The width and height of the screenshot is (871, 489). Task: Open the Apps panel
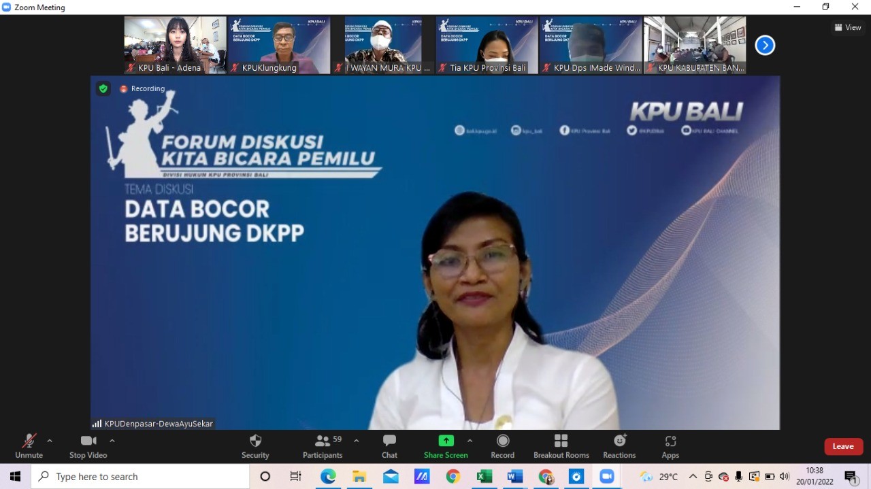click(670, 446)
